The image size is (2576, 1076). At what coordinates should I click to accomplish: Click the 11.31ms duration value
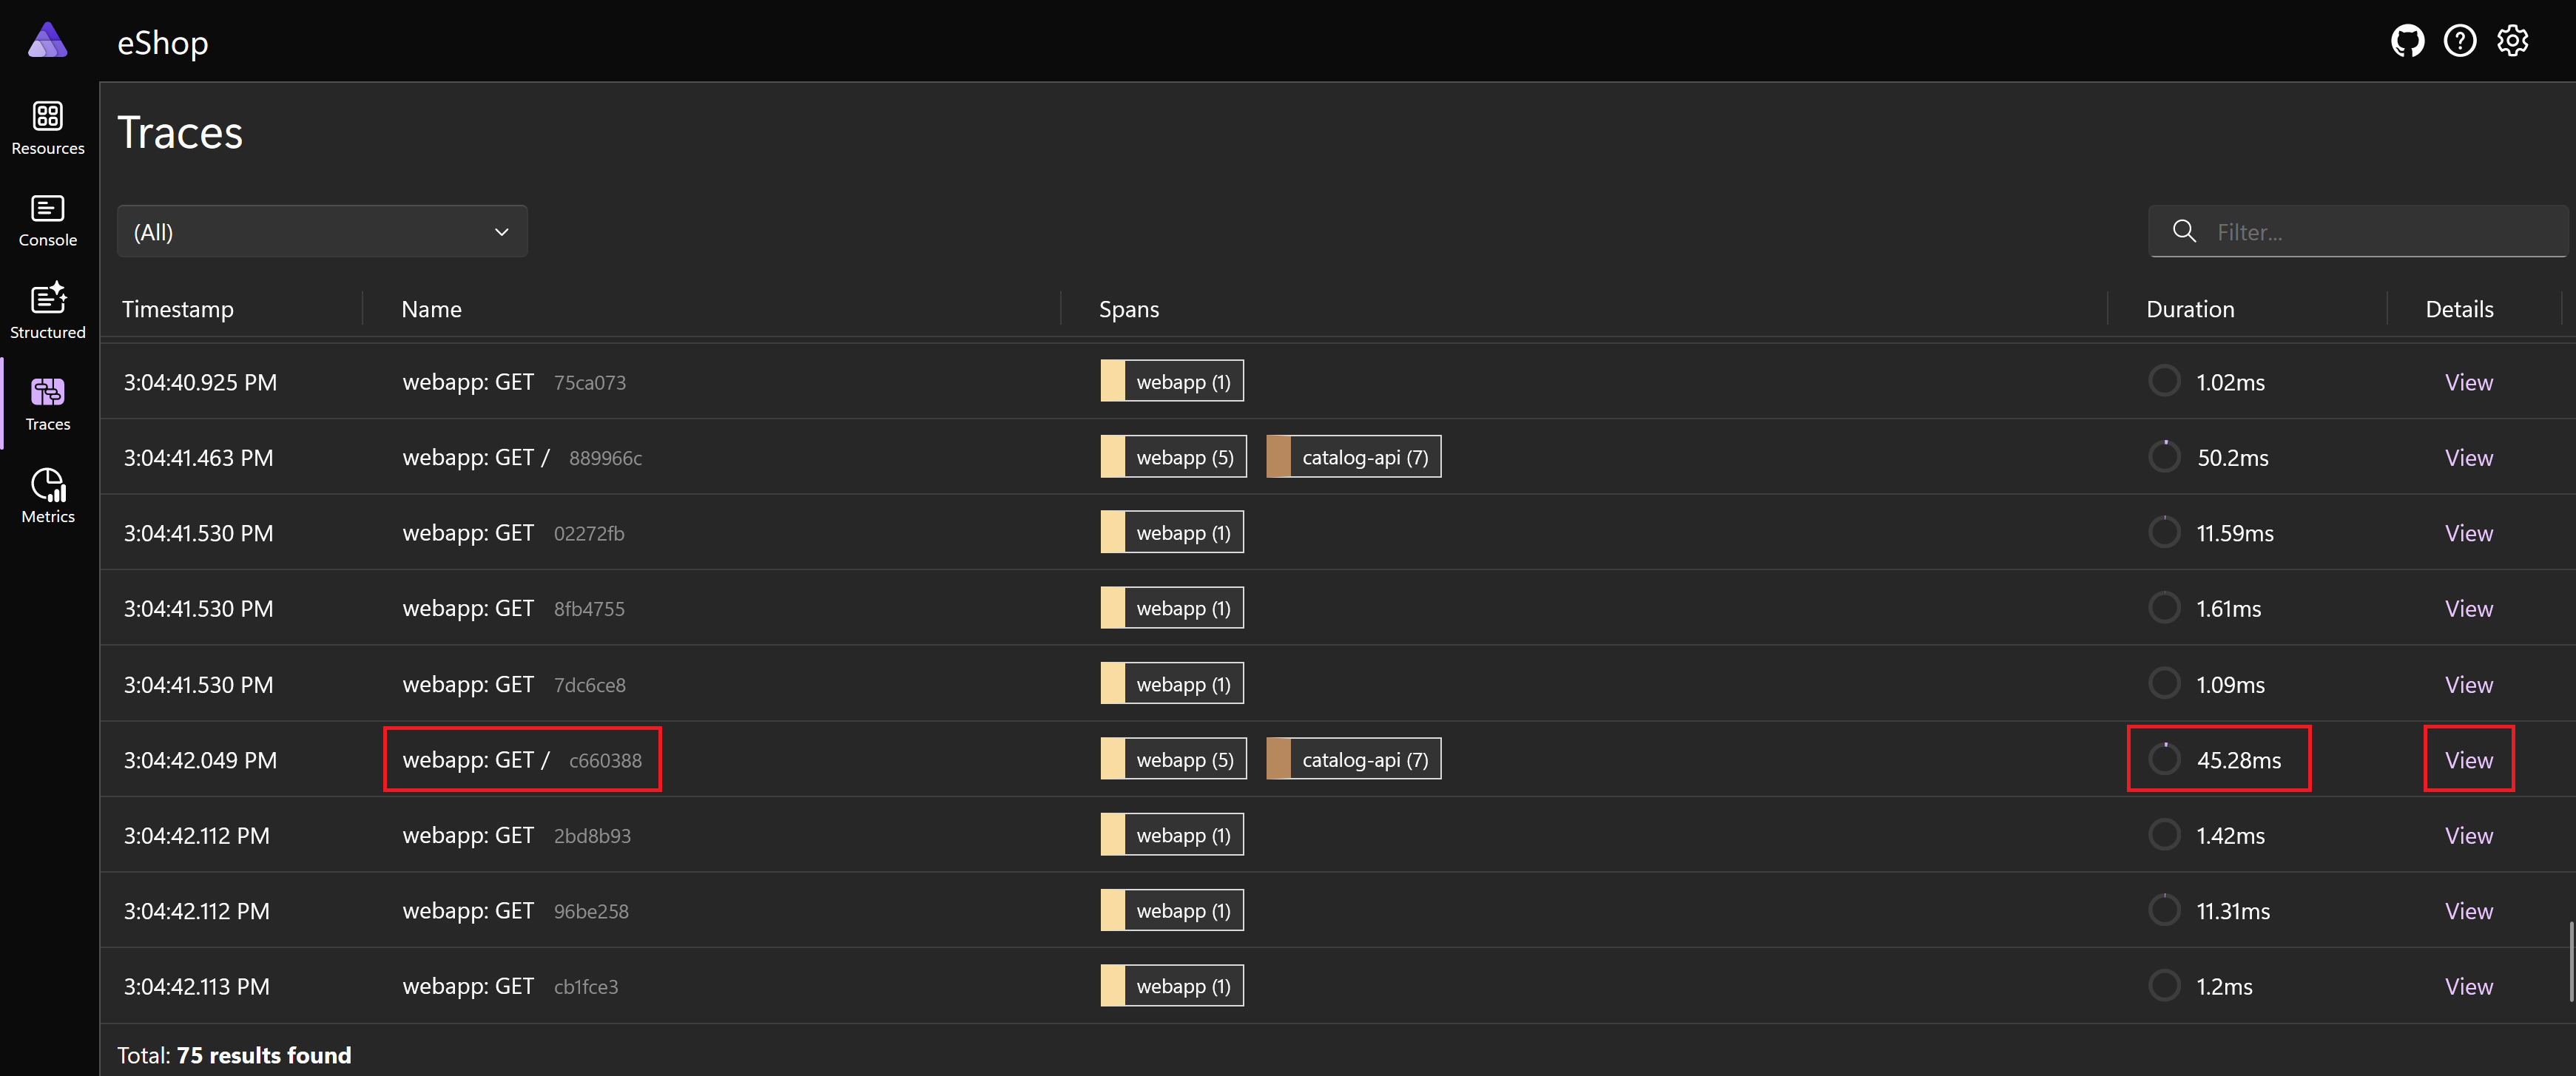click(x=2233, y=911)
